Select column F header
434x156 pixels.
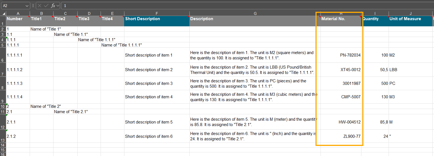click(x=157, y=13)
